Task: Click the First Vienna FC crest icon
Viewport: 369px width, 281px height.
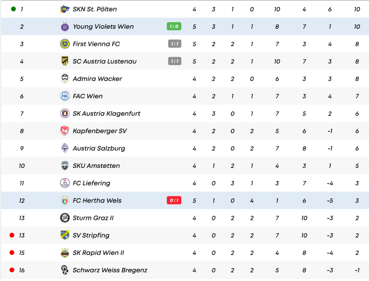Action: click(65, 44)
